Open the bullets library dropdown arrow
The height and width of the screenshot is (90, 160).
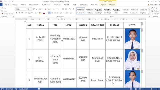51,9
